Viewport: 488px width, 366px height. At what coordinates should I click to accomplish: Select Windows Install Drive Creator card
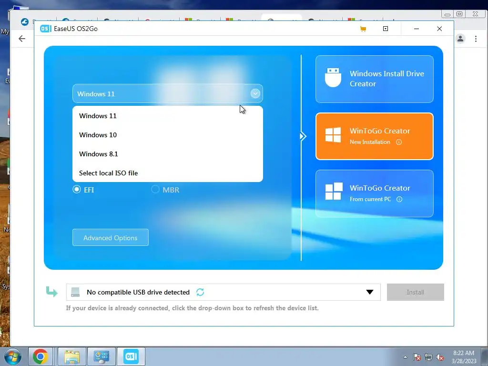point(375,79)
